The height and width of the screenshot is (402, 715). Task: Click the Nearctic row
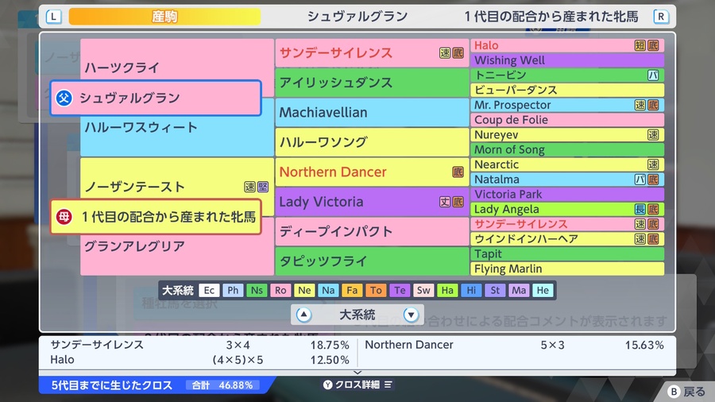click(567, 164)
